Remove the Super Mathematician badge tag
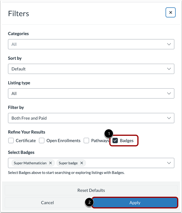Viewport: 182px width, 213px height. coord(50,163)
